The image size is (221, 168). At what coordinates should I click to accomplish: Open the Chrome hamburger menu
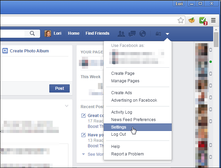213,20
